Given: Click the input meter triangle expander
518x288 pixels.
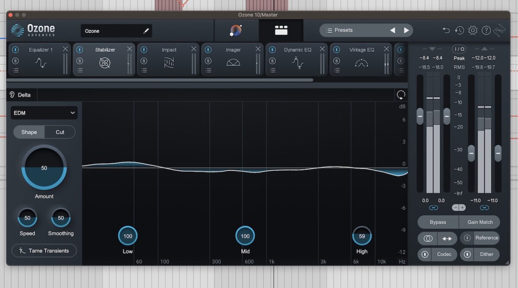Looking at the screenshot, I should 433,49.
